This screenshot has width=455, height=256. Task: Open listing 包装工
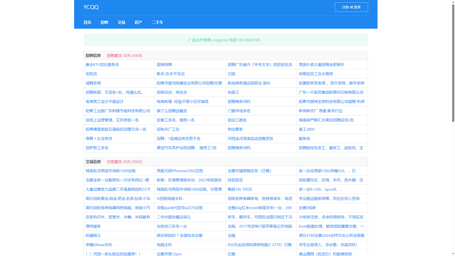click(234, 92)
